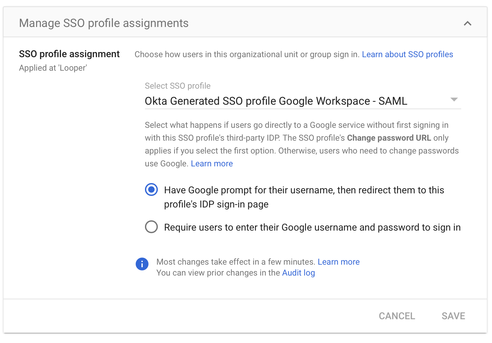
Task: Click the 'Learn more' link about password behavior
Action: [x=212, y=163]
